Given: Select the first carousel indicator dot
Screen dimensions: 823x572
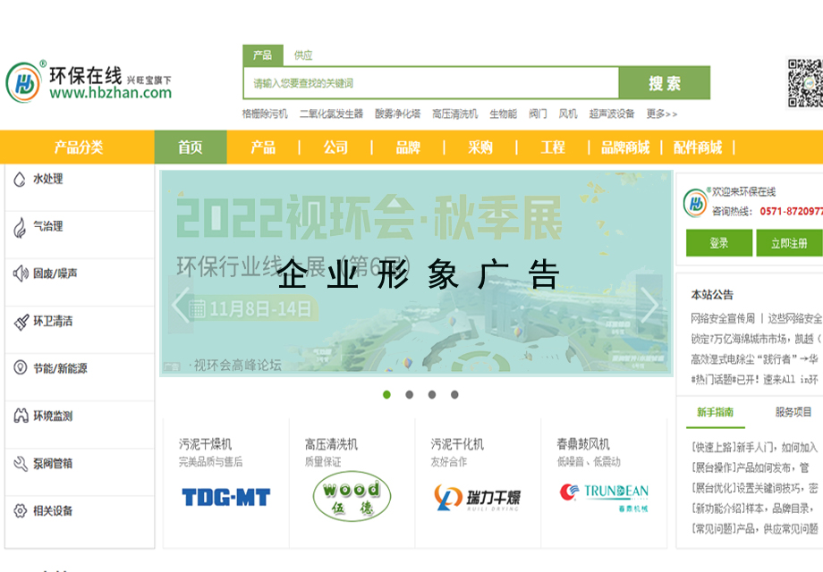Looking at the screenshot, I should tap(386, 394).
